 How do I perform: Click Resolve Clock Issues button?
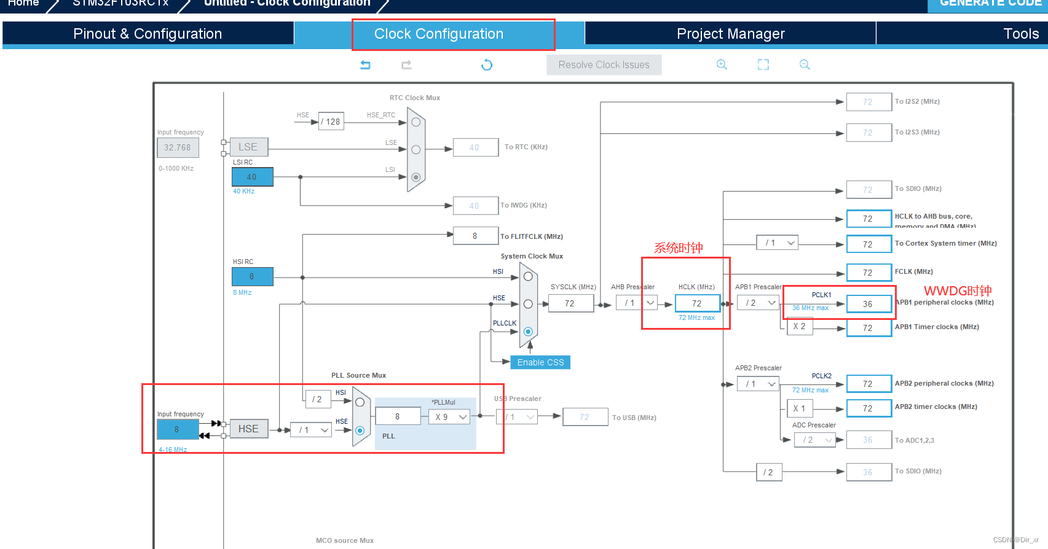tap(604, 64)
